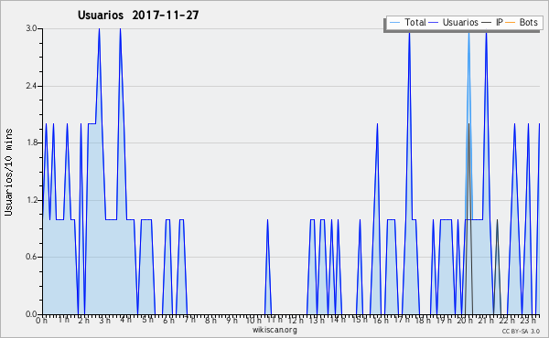Click the 10 h x-axis label
Image resolution: width=549 pixels, height=338 pixels.
(x=253, y=320)
